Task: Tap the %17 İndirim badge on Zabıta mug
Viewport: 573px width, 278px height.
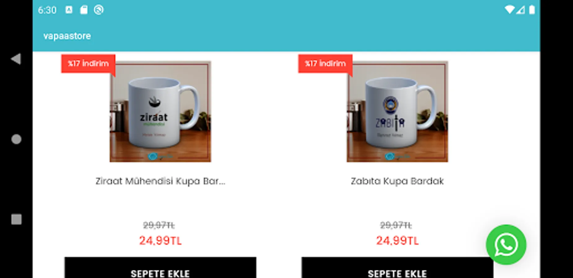Action: coord(325,64)
